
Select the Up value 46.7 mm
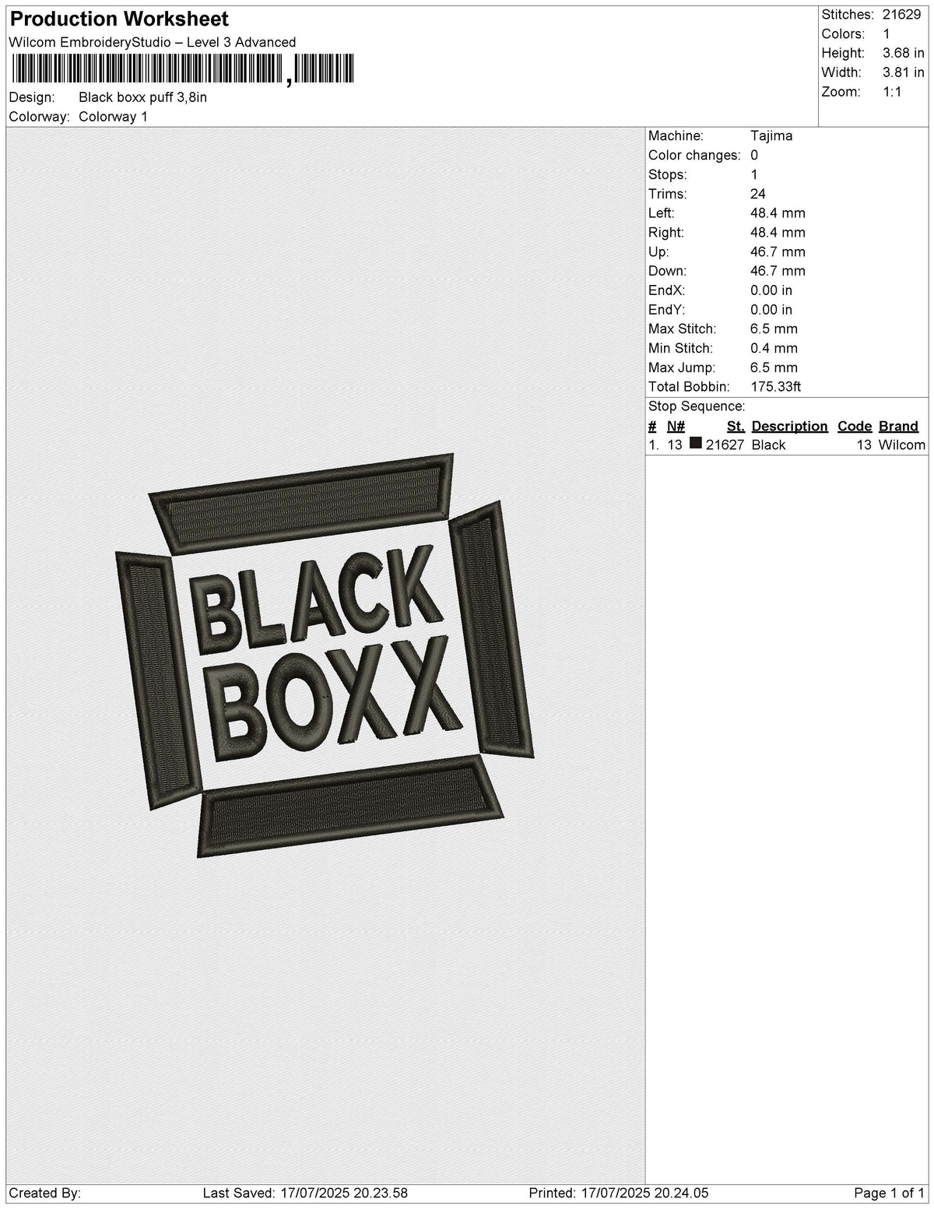[x=778, y=251]
